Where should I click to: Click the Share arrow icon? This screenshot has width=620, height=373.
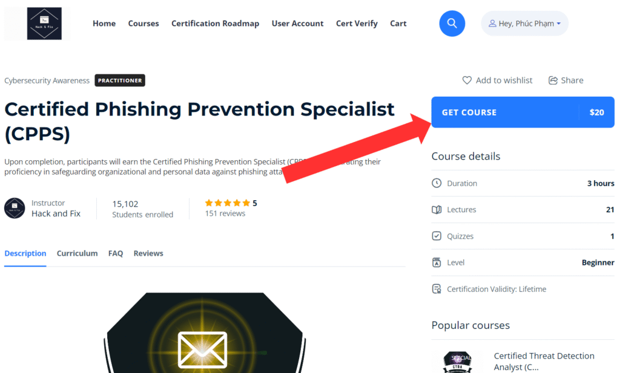[553, 80]
